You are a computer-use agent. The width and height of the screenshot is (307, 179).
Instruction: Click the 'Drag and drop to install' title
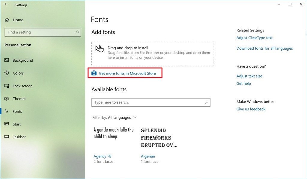(128, 48)
